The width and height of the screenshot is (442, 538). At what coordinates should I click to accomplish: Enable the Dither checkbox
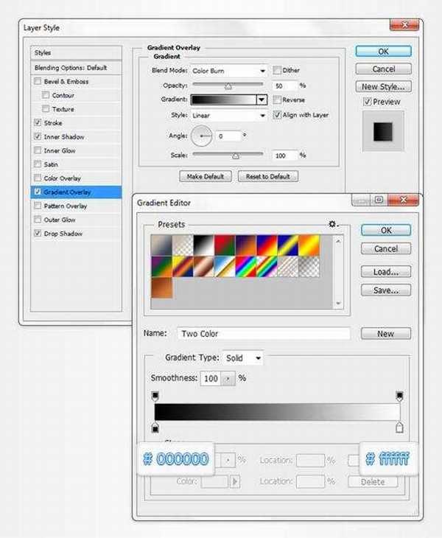pyautogui.click(x=277, y=71)
